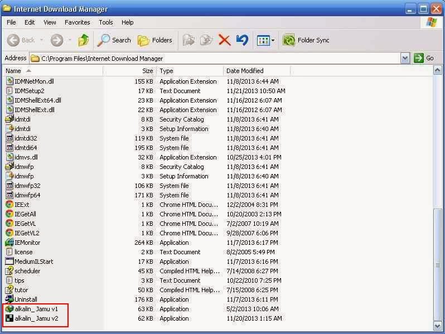The image size is (445, 334).
Task: Select the IEGetVL Chrome HTML icon
Action: 9,224
